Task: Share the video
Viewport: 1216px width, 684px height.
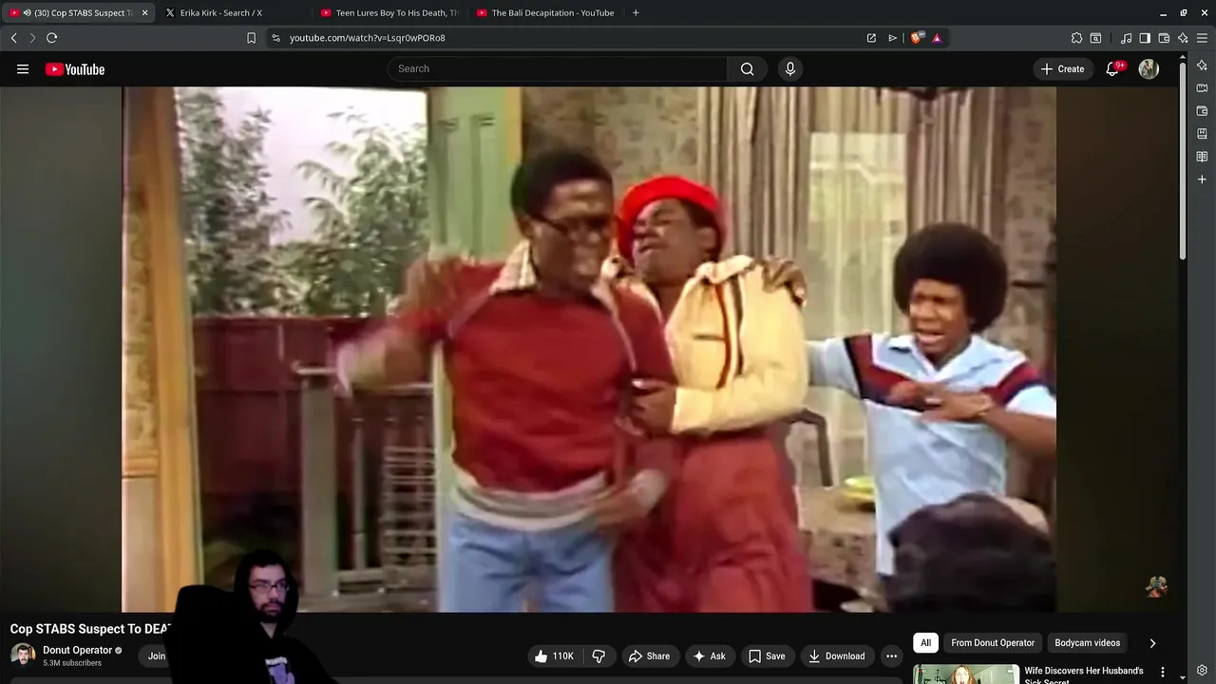Action: tap(649, 655)
